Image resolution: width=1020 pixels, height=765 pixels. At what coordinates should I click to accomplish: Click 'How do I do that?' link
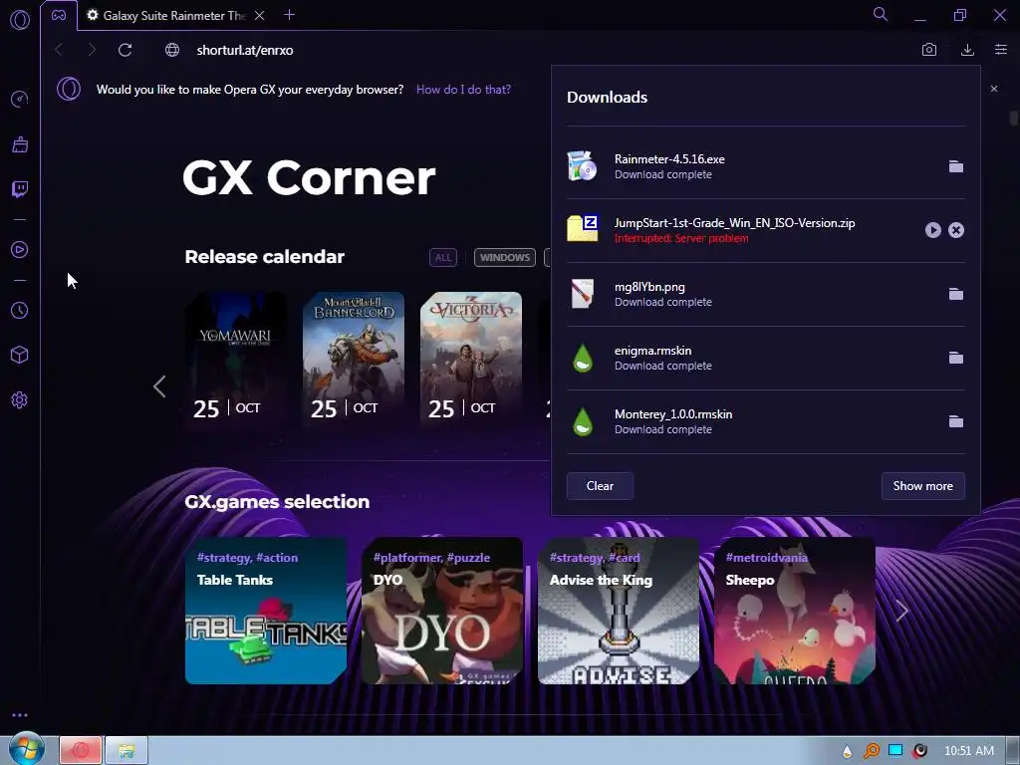tap(463, 90)
